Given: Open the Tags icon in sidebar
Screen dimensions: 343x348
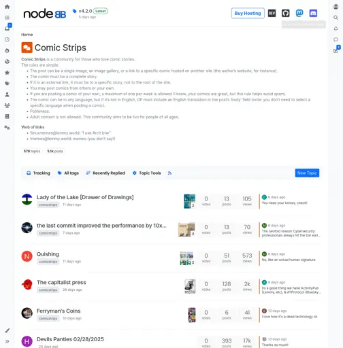Looking at the screenshot, I should [7, 84].
